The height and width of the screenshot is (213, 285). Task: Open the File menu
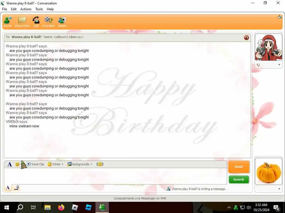(4, 9)
